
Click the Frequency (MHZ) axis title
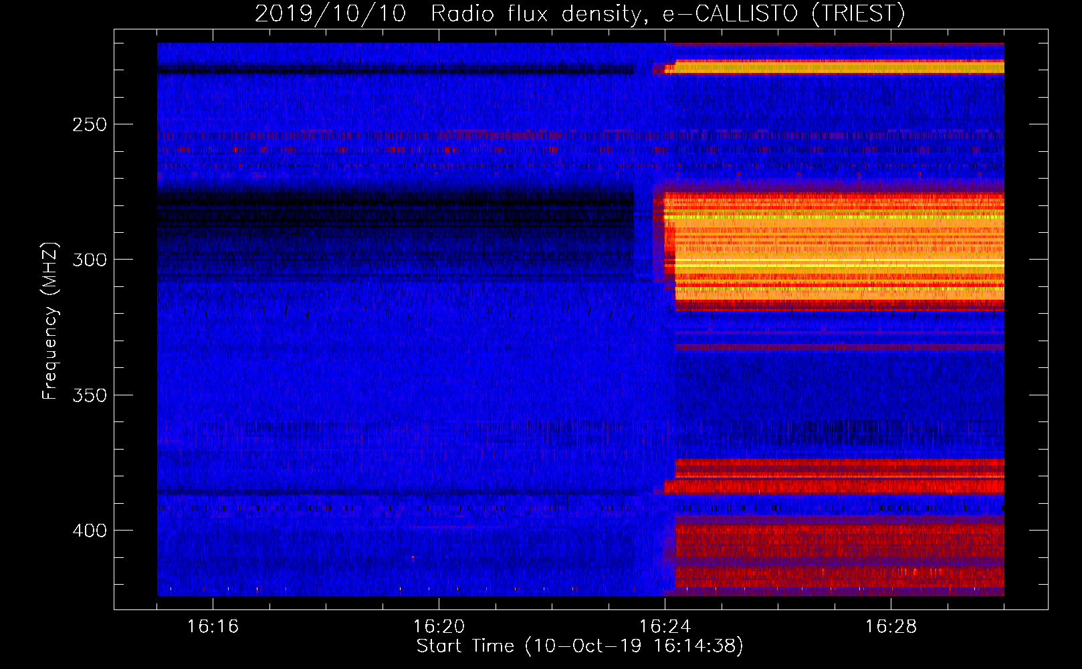tap(50, 321)
